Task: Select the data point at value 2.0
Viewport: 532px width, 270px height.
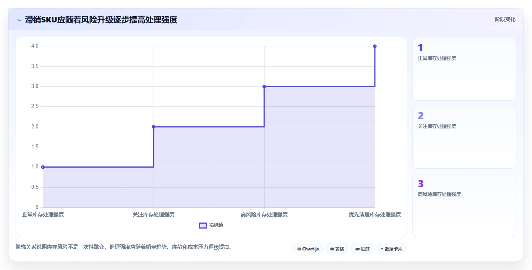Action: tap(154, 127)
